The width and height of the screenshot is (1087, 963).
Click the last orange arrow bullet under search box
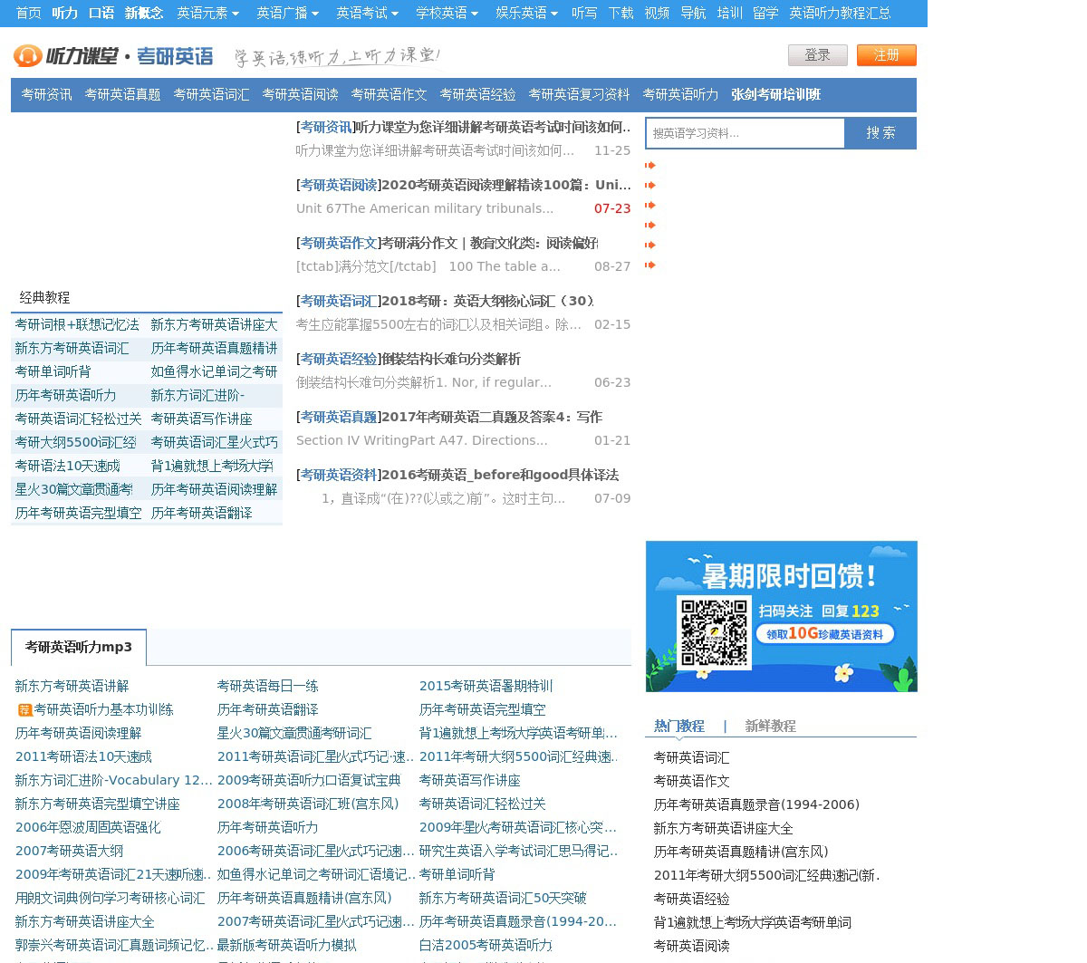pyautogui.click(x=649, y=265)
